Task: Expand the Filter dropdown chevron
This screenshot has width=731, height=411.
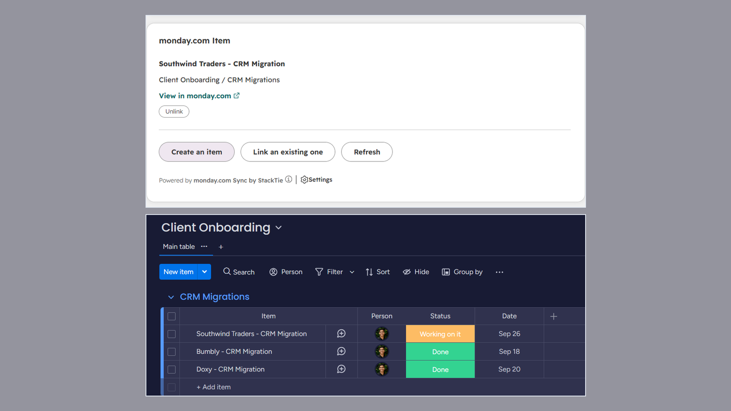Action: (x=352, y=272)
